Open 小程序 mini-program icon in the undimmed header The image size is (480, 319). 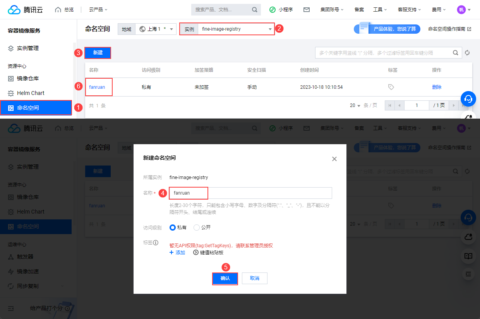[x=273, y=10]
